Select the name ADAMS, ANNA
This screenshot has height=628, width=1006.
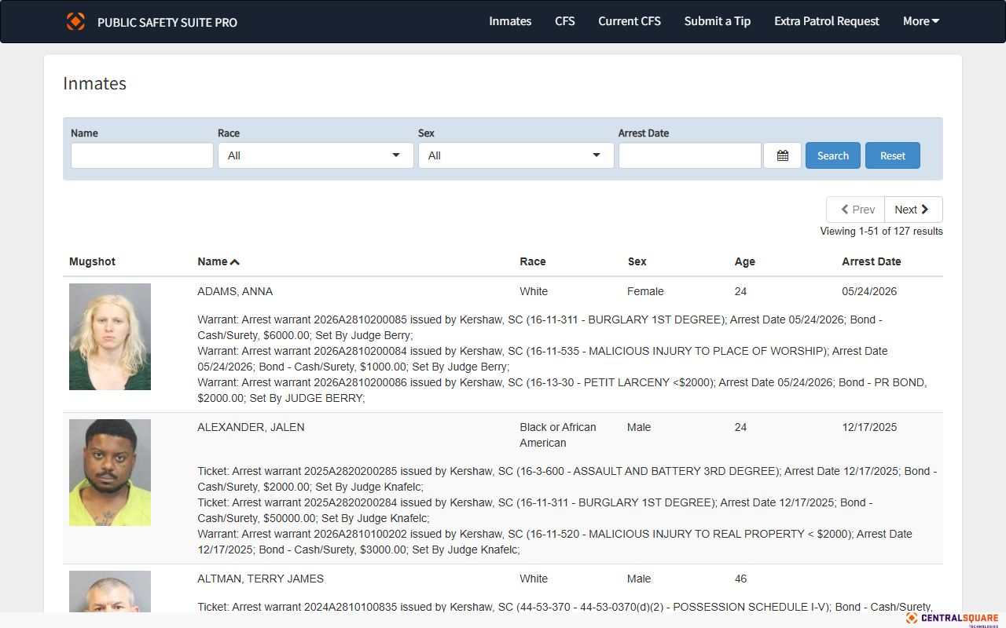point(235,291)
